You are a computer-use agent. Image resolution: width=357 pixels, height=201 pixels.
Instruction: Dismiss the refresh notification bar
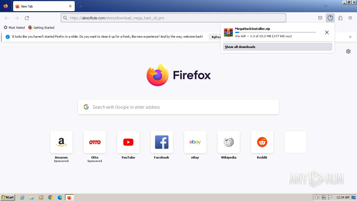(350, 37)
